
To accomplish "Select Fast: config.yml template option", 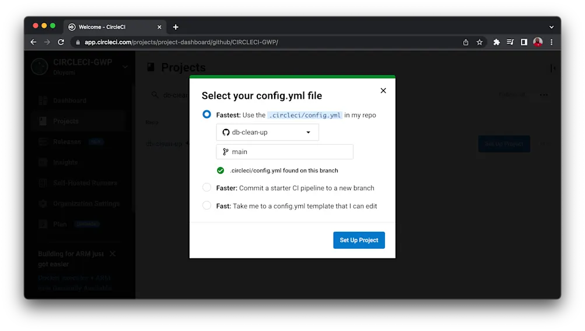I will [206, 205].
